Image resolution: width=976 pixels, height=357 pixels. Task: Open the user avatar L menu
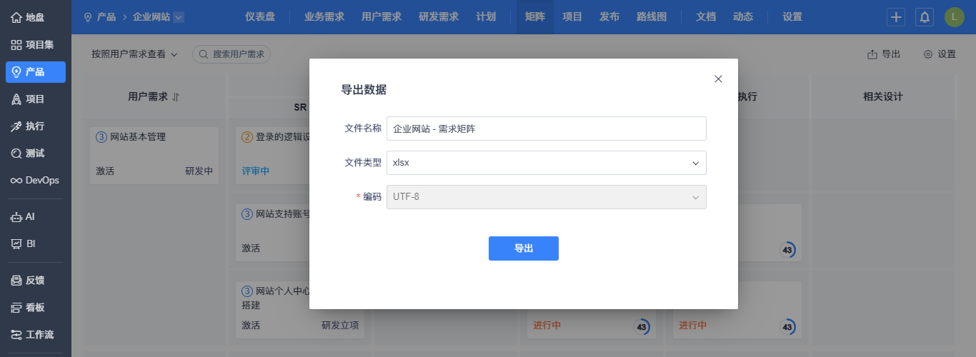click(955, 17)
